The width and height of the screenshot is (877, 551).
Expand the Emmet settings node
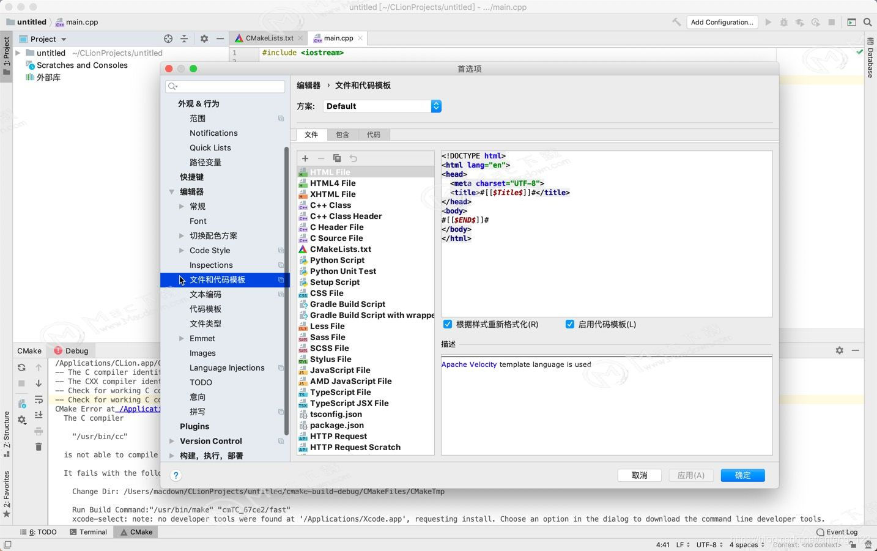pyautogui.click(x=182, y=339)
